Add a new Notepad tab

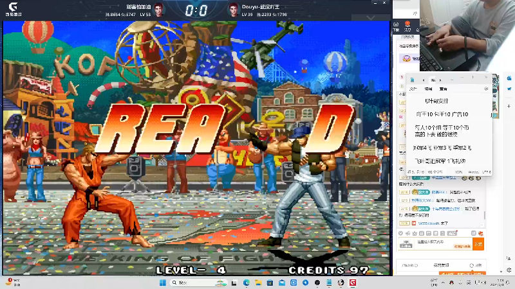(x=452, y=80)
